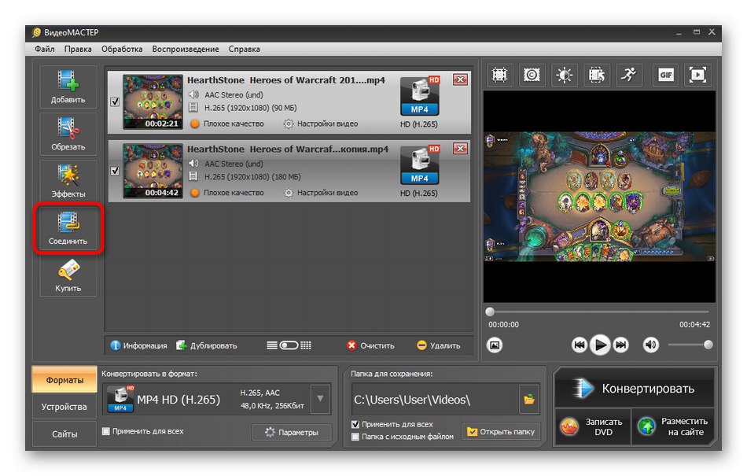
Task: Click the fullscreen preview icon
Action: tap(698, 75)
